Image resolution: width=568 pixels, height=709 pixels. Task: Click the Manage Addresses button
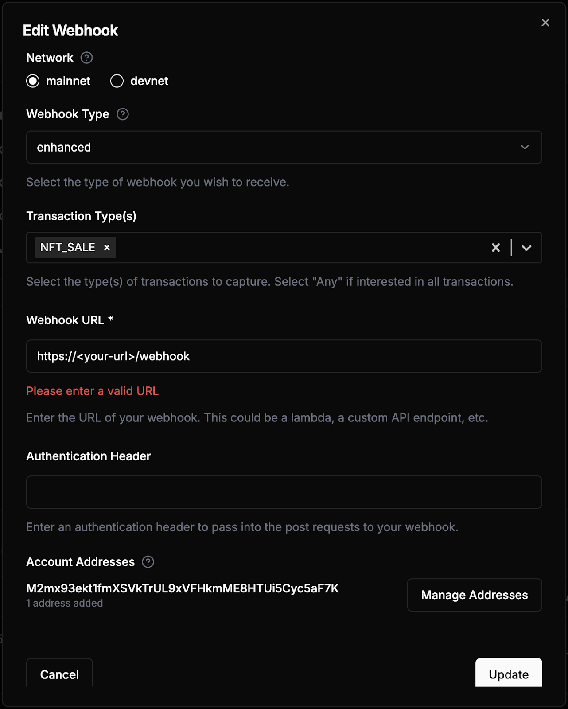475,595
